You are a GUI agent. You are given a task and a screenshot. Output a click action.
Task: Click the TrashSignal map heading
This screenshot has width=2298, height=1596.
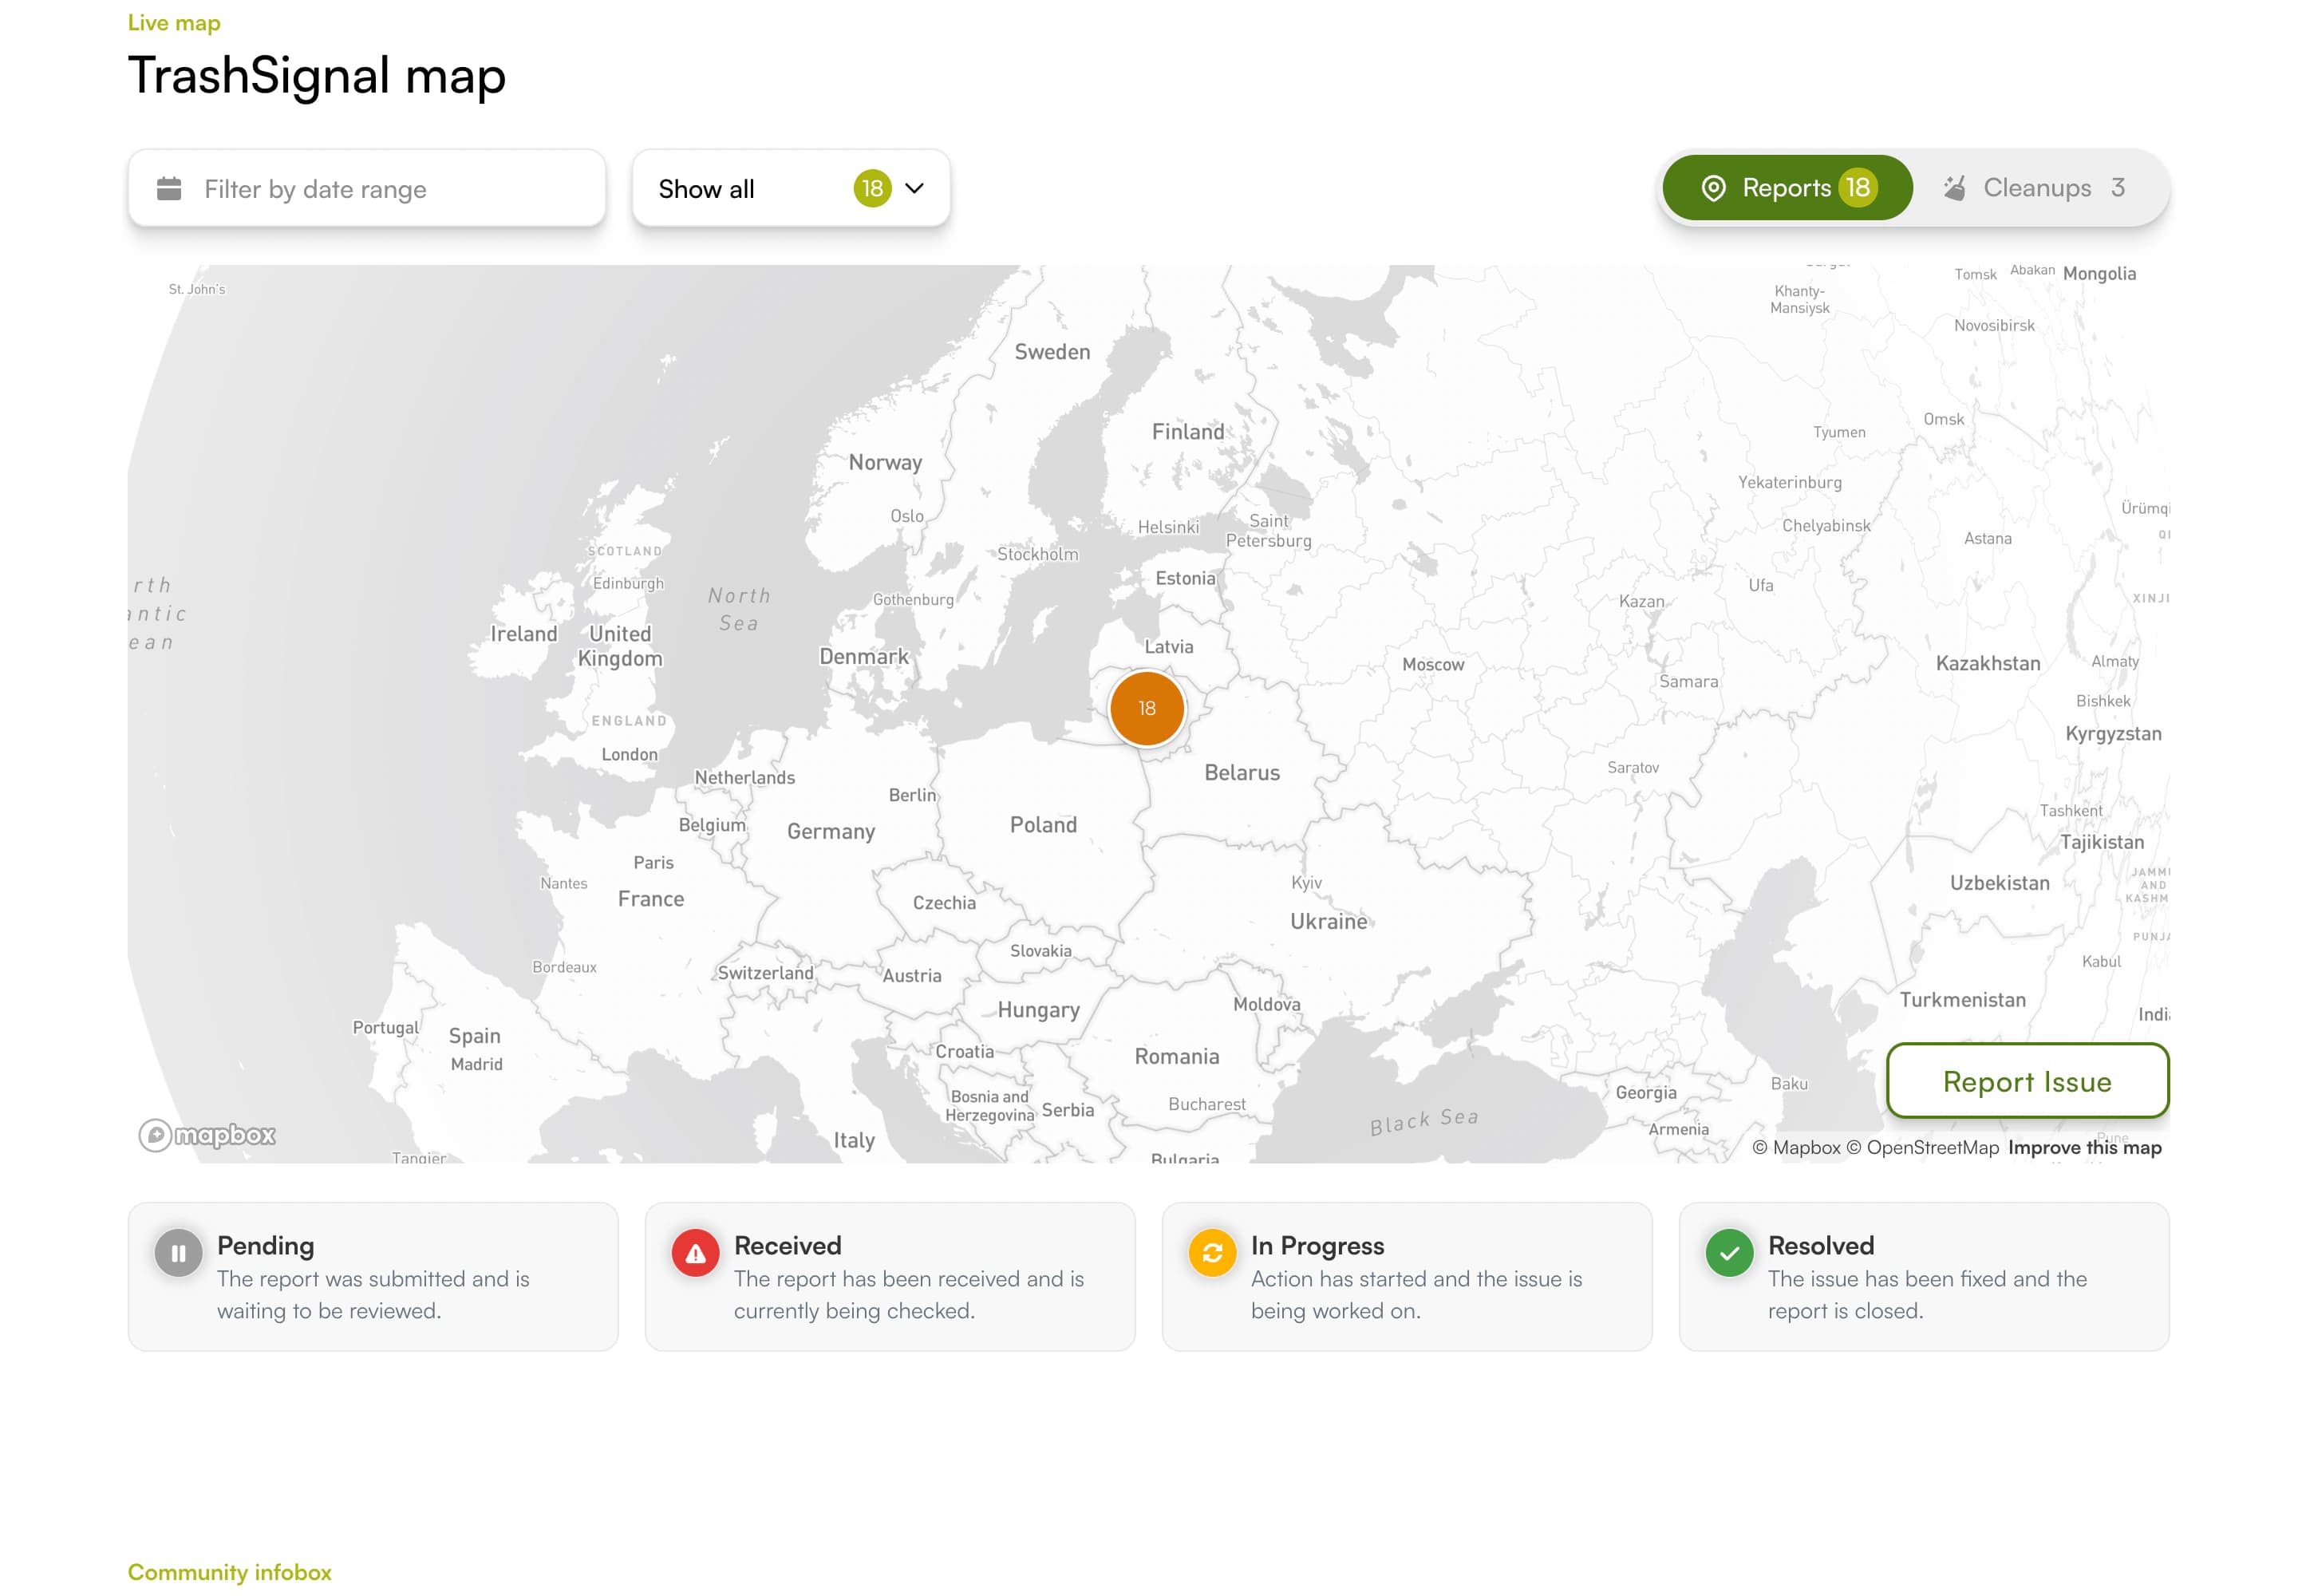pyautogui.click(x=317, y=76)
